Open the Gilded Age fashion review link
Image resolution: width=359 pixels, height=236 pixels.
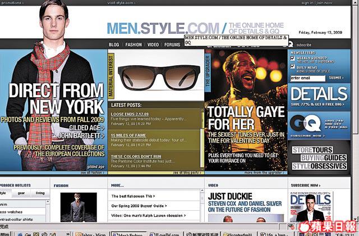pos(86,128)
